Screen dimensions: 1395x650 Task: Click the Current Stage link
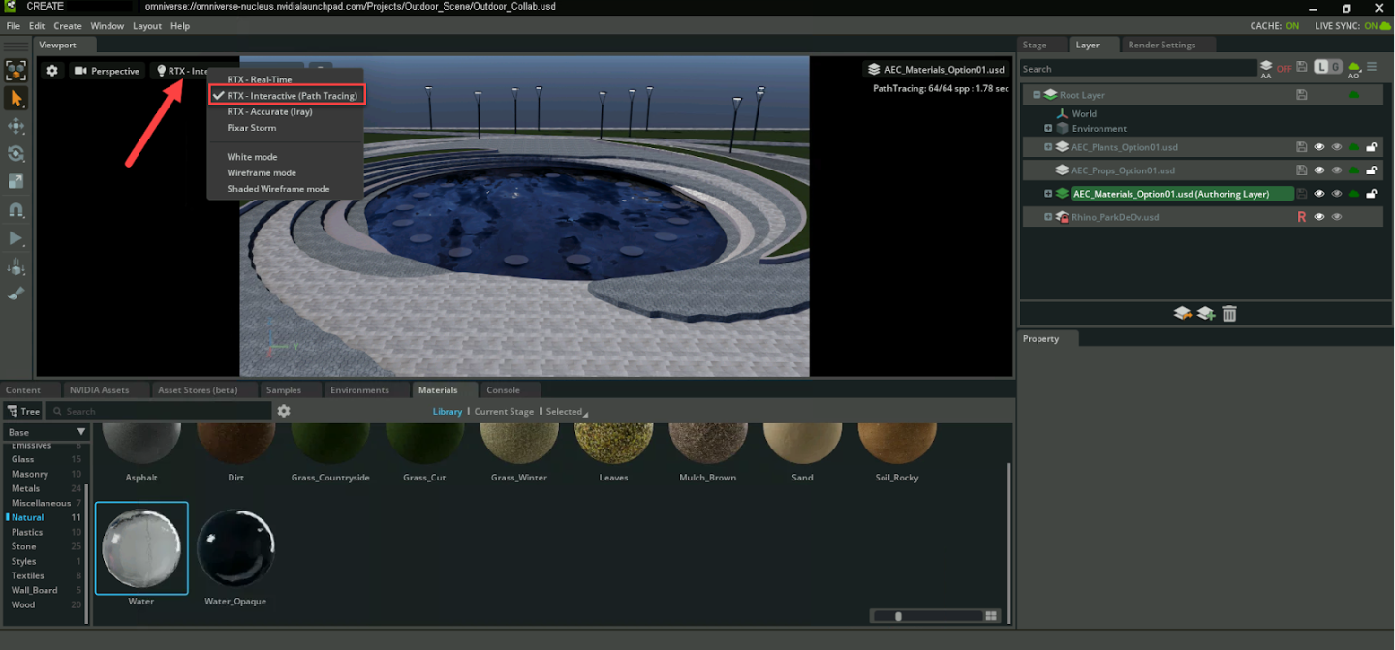(x=504, y=412)
